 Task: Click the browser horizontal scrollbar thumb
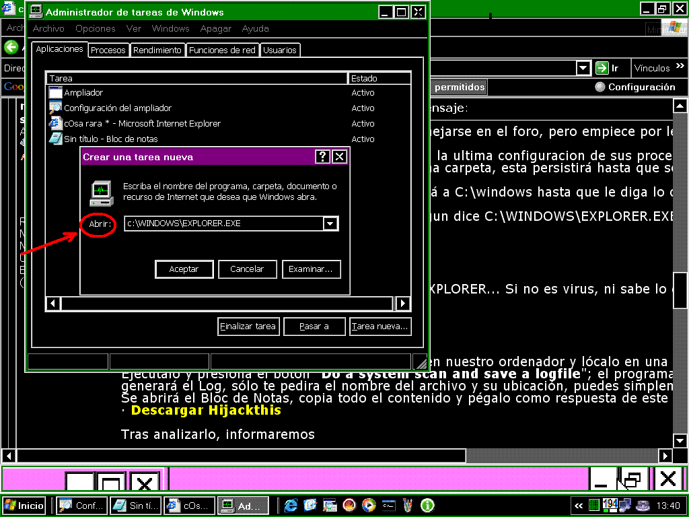coord(241,456)
